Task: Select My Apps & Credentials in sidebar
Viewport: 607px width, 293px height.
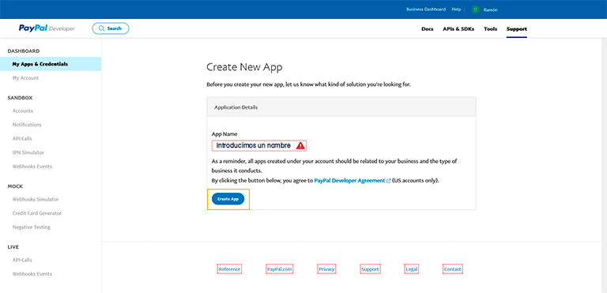Action: pos(51,64)
